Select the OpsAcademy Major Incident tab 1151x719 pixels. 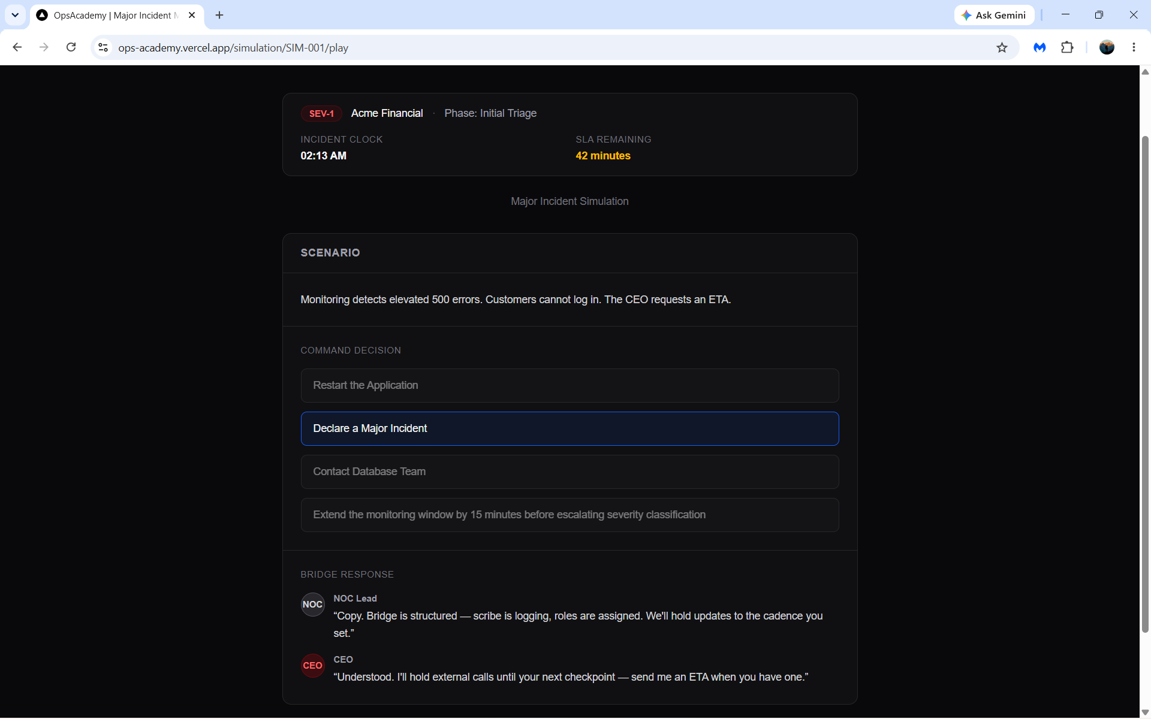click(117, 15)
